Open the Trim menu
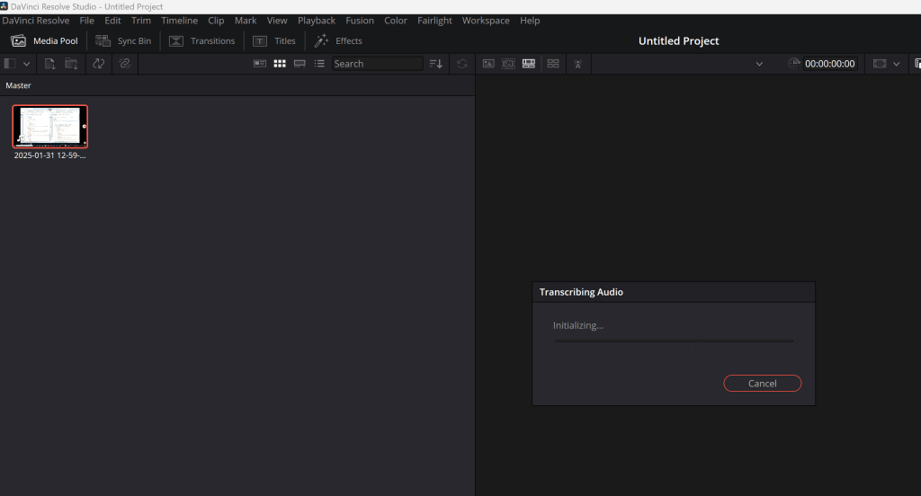This screenshot has height=496, width=921. click(x=141, y=21)
